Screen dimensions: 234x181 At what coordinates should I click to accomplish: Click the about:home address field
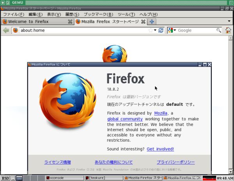[83, 30]
